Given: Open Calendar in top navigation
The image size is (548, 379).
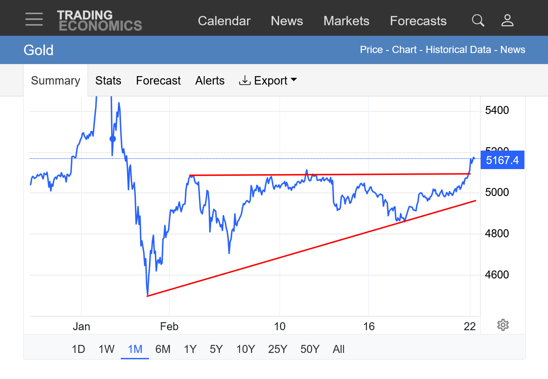Looking at the screenshot, I should click(224, 21).
